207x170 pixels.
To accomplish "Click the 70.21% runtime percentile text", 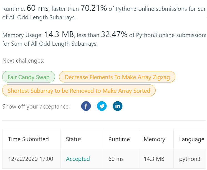I will [x=94, y=8].
